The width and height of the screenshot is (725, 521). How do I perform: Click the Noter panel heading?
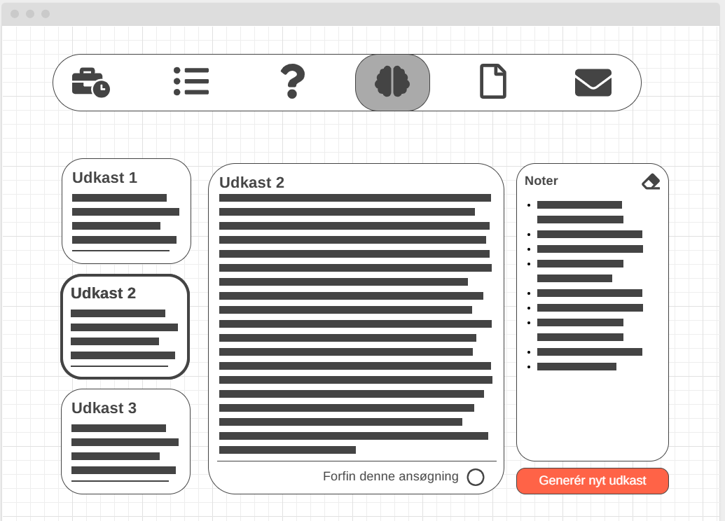coord(541,181)
